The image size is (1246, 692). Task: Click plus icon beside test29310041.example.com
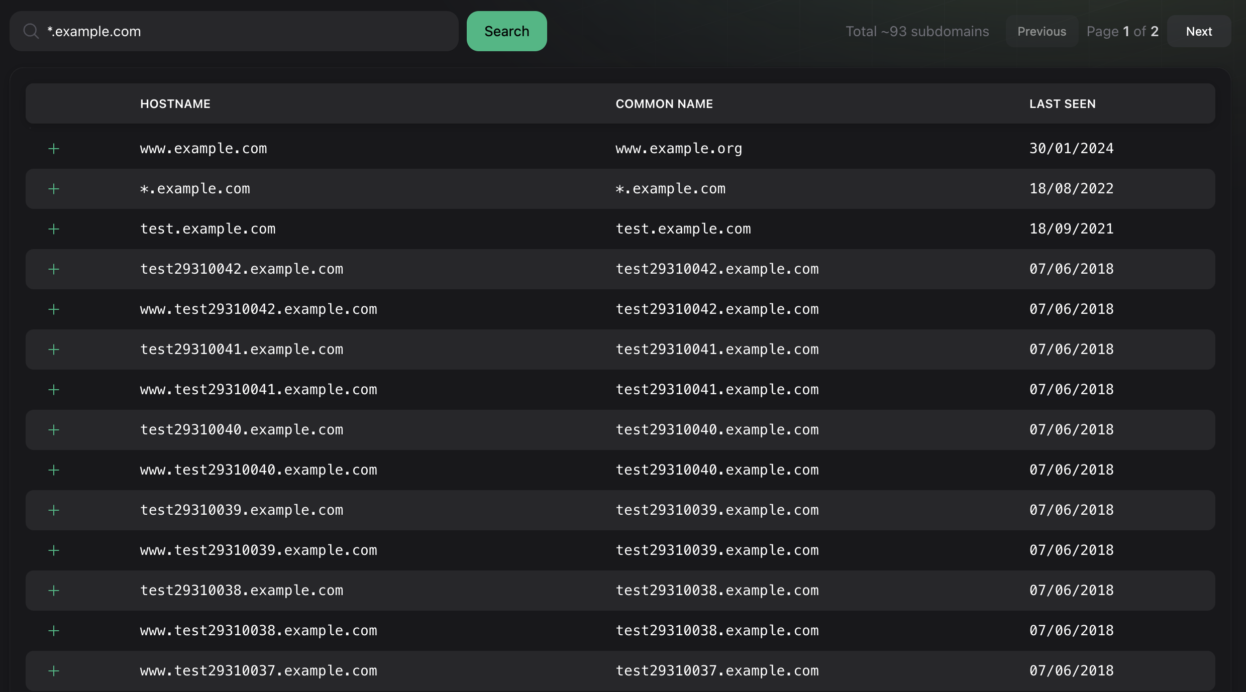click(54, 350)
